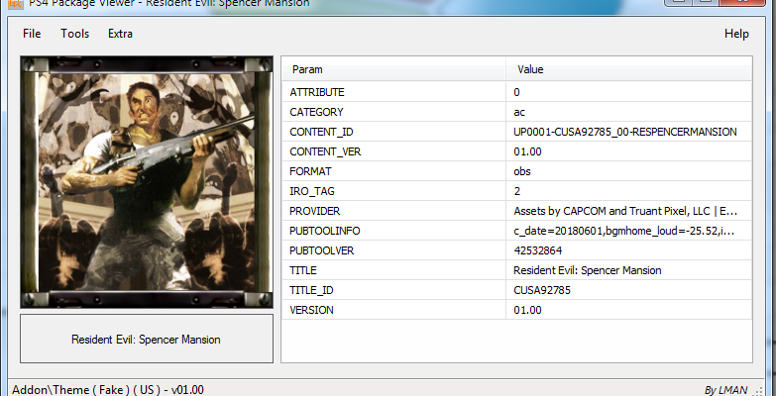Select the CATEGORY parameter row
This screenshot has height=396, width=776.
(x=316, y=112)
